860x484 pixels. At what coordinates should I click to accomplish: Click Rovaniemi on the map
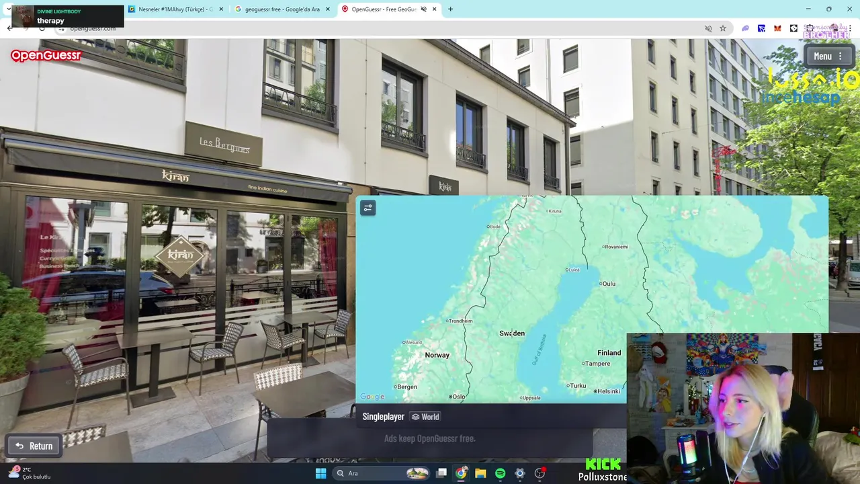coord(616,247)
